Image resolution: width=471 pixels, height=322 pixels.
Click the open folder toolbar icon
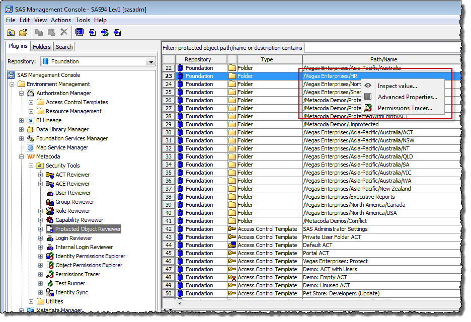click(23, 32)
